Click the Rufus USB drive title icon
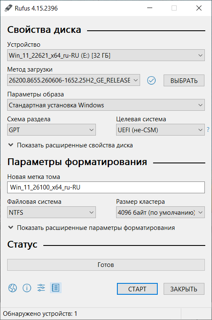The height and width of the screenshot is (320, 212). point(8,8)
